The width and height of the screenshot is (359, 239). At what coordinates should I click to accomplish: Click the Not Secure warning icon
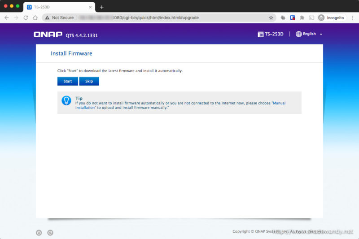(x=47, y=17)
